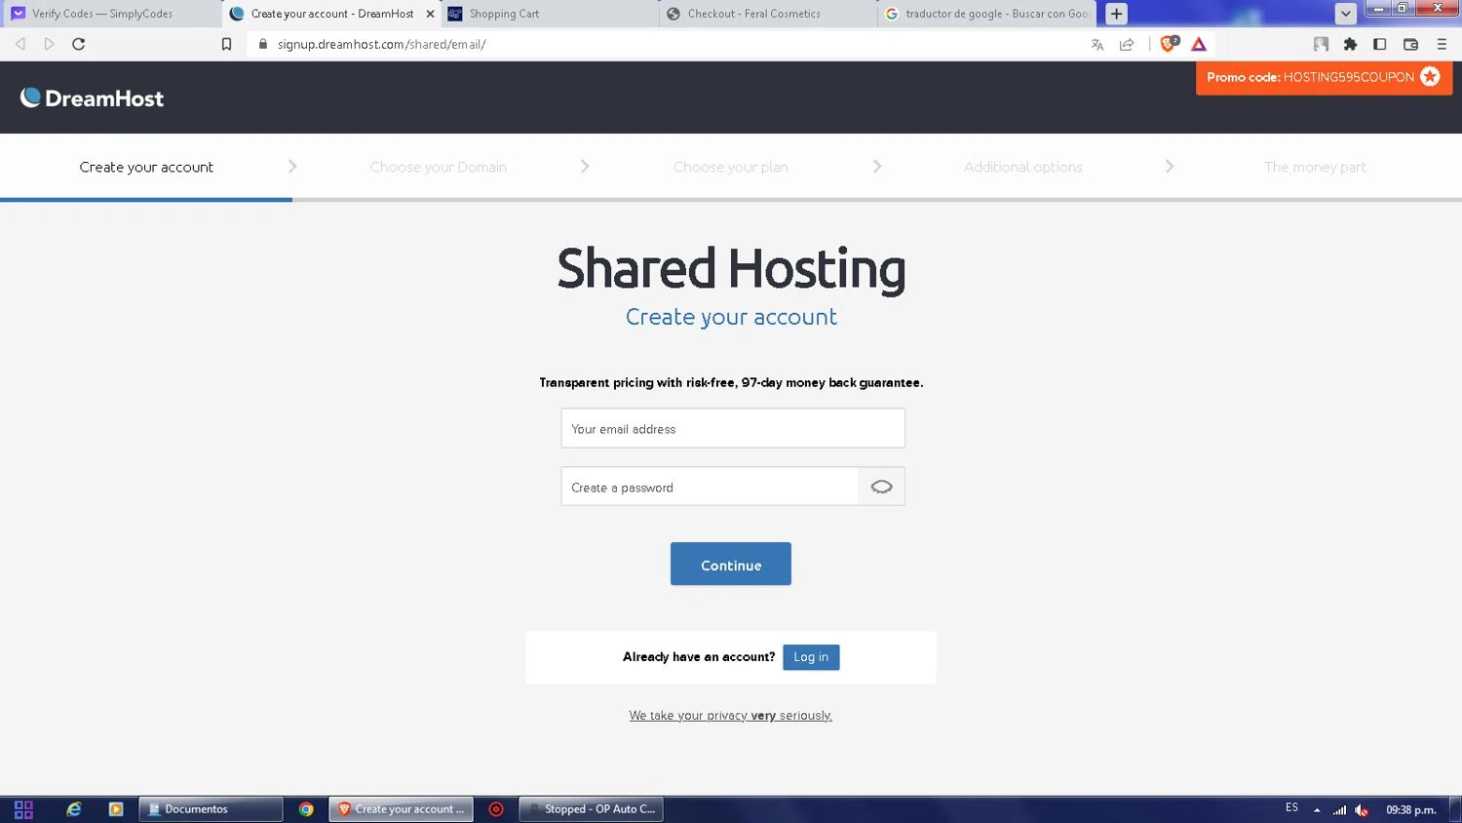Click the Log in button

point(811,657)
